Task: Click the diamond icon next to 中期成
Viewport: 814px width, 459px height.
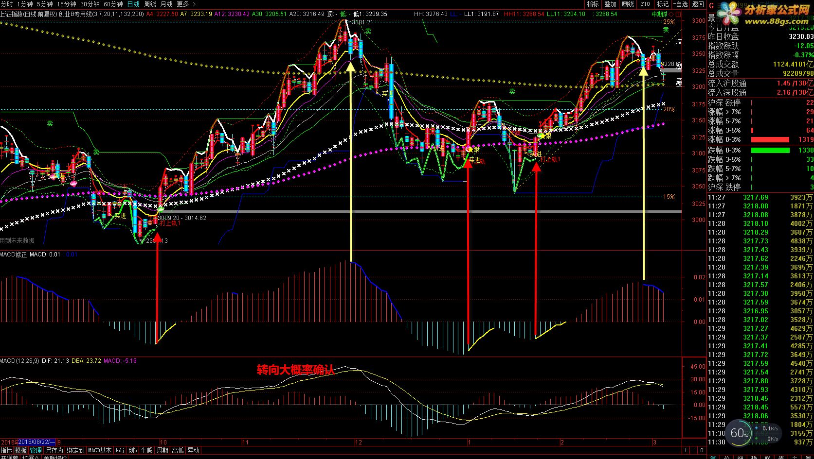Action: [671, 14]
